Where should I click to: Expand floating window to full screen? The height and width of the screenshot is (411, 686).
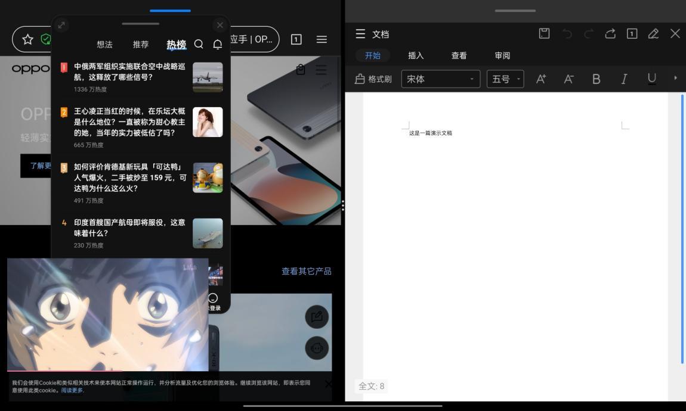pyautogui.click(x=61, y=26)
